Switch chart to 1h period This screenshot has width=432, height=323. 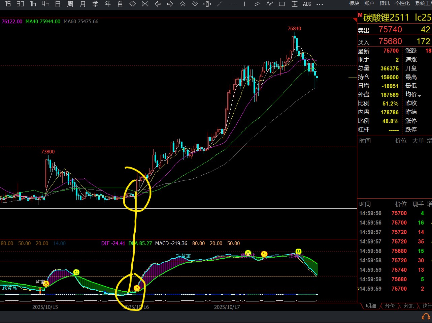[33, 4]
